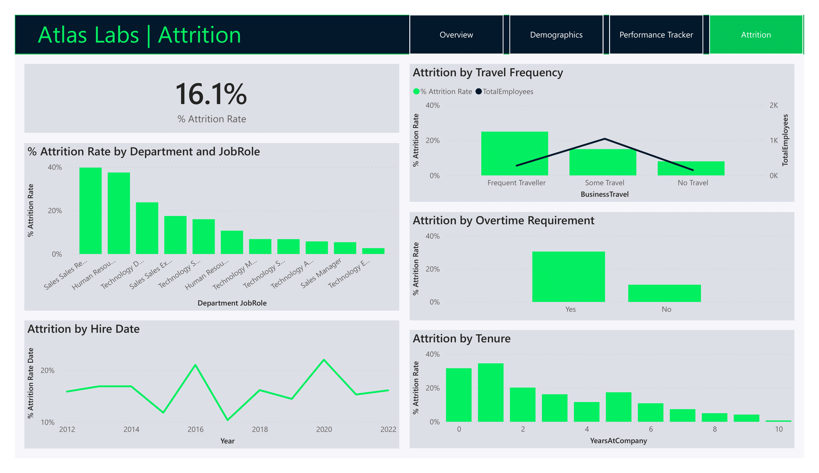Click the Attrition by Tenure chart title
The width and height of the screenshot is (819, 473).
click(x=461, y=338)
